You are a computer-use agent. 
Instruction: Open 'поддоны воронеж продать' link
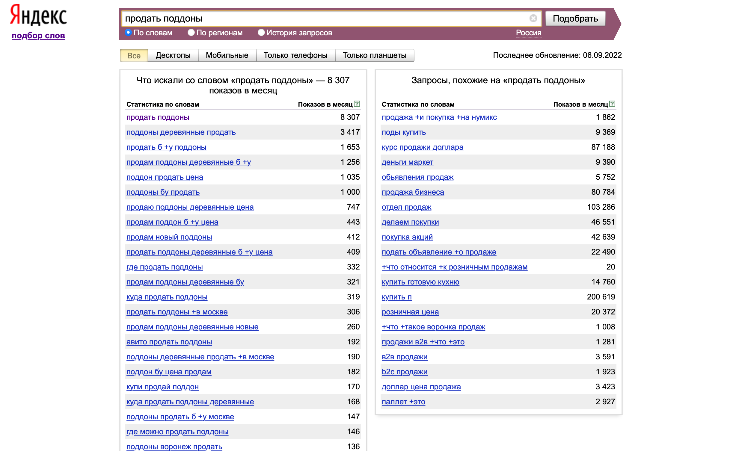[x=174, y=447]
